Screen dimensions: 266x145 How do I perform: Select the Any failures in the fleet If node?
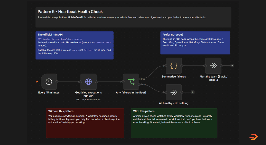(131, 82)
